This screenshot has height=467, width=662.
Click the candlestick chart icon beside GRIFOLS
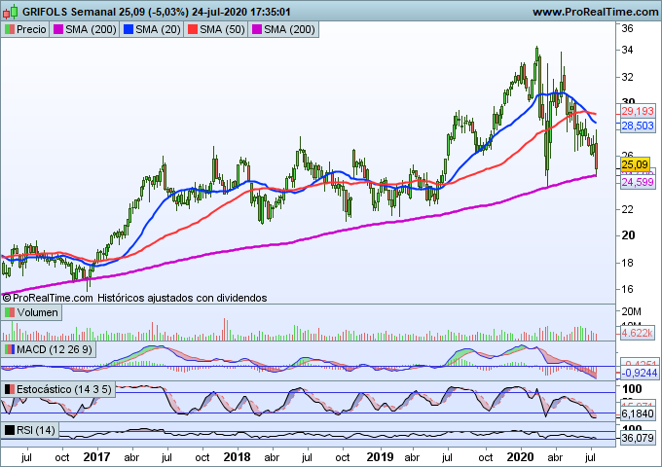11,12
